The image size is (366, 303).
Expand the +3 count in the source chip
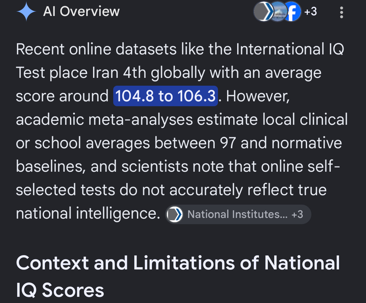[297, 214]
